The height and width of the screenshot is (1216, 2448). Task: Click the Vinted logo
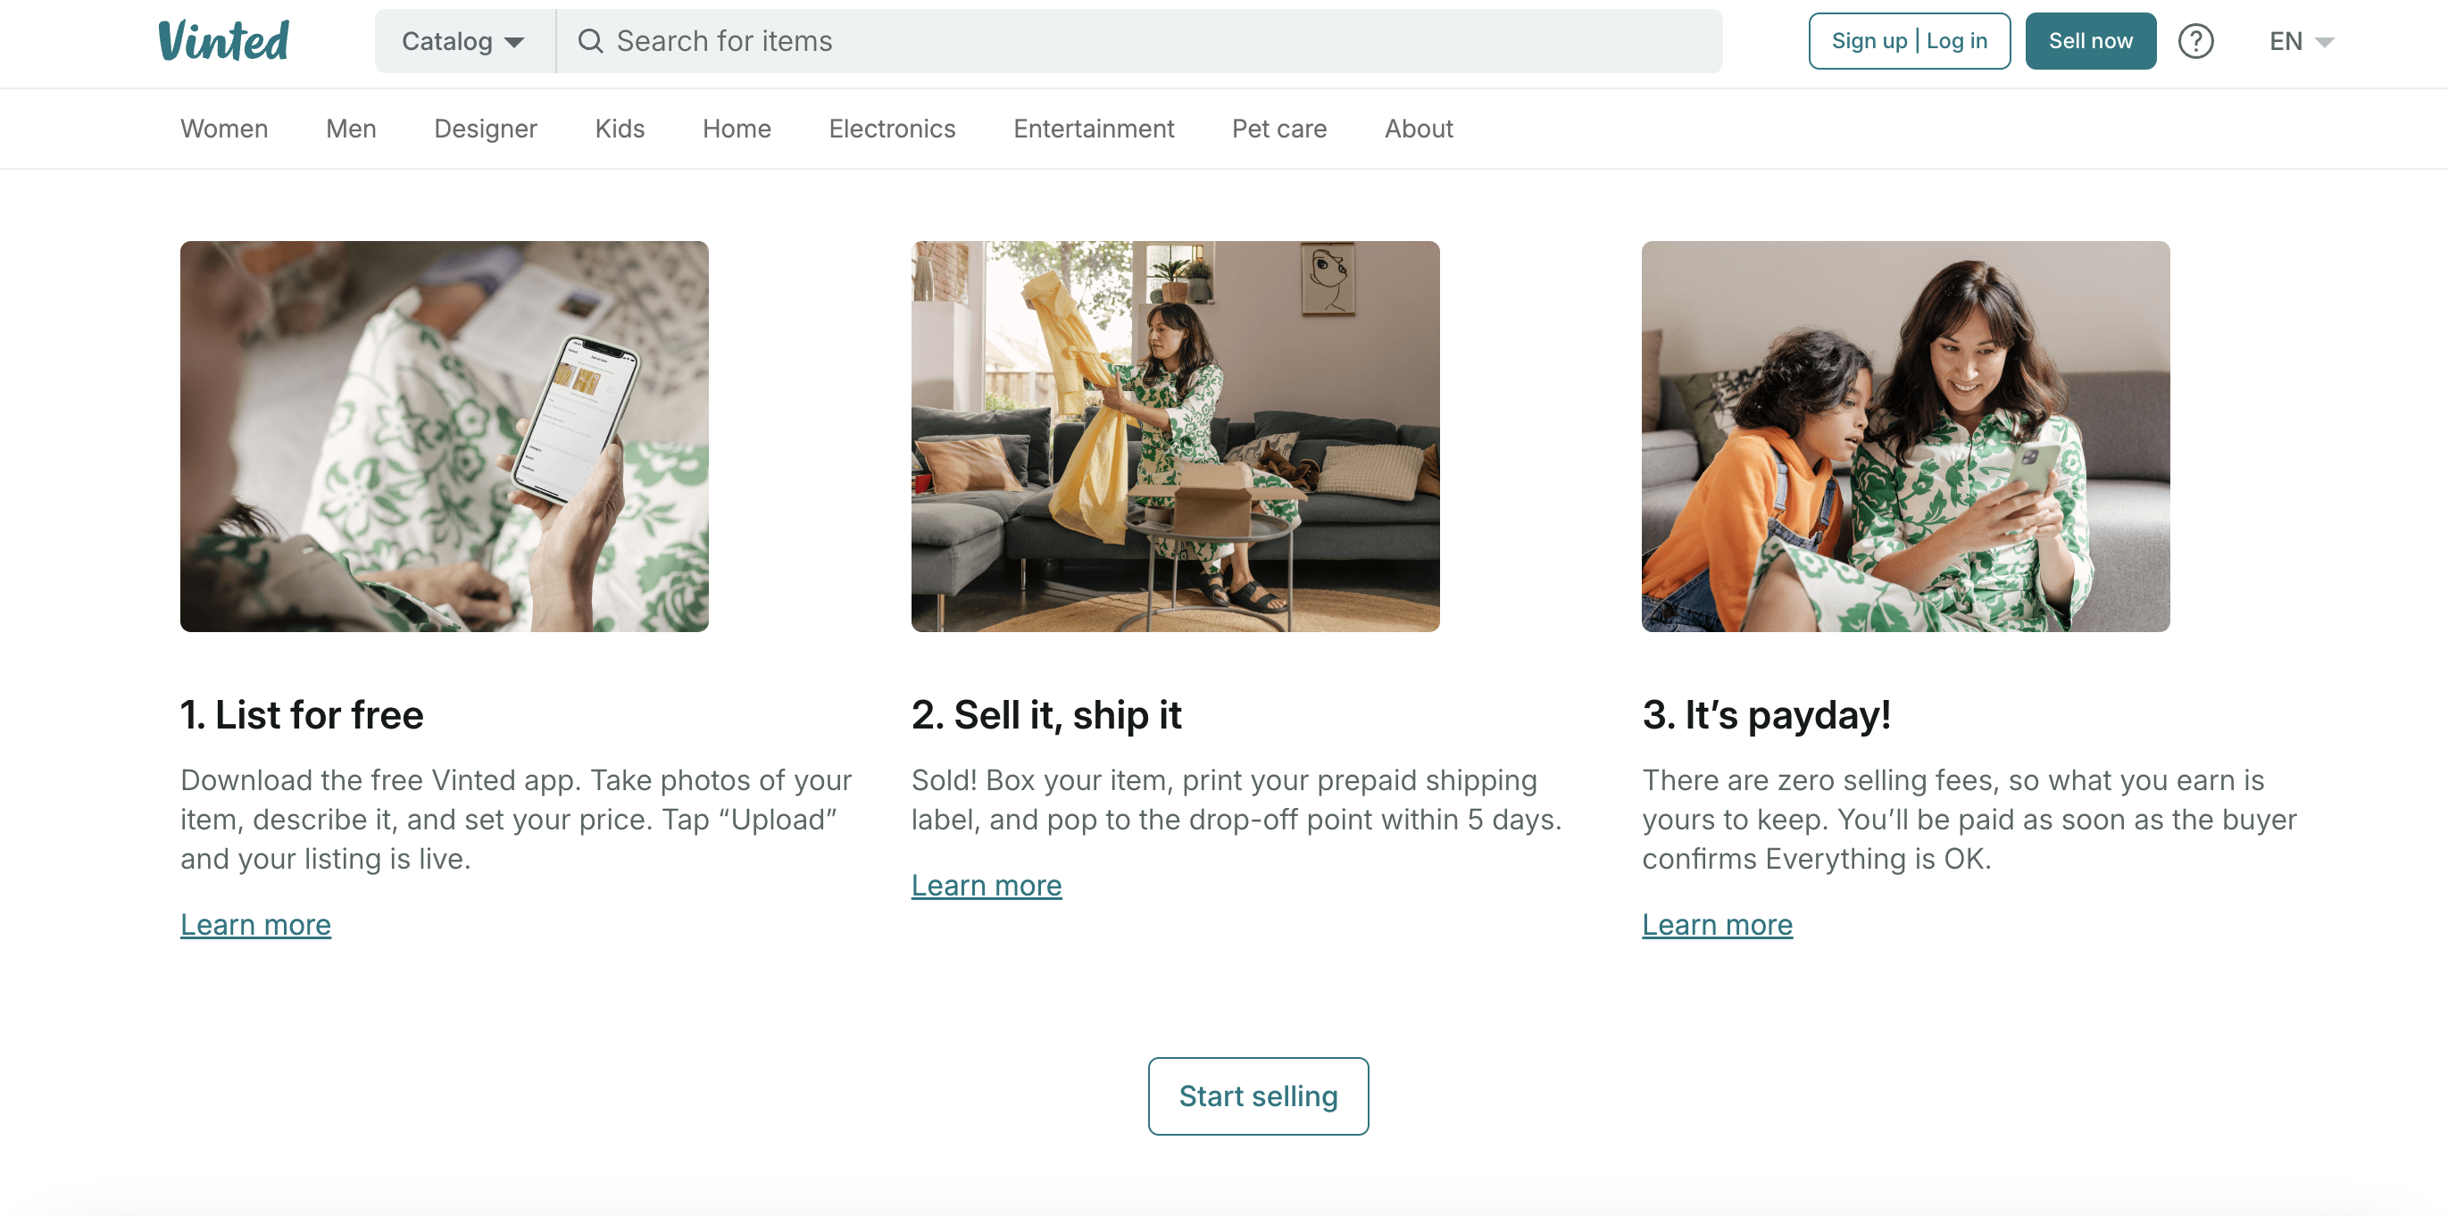[223, 41]
